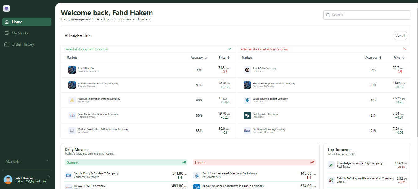Click Saudi Industrial Export Company logo

247,100
